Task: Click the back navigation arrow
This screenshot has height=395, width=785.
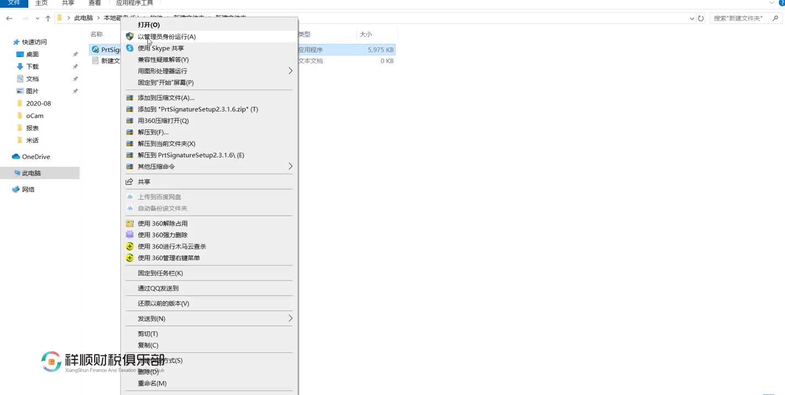Action: 9,18
